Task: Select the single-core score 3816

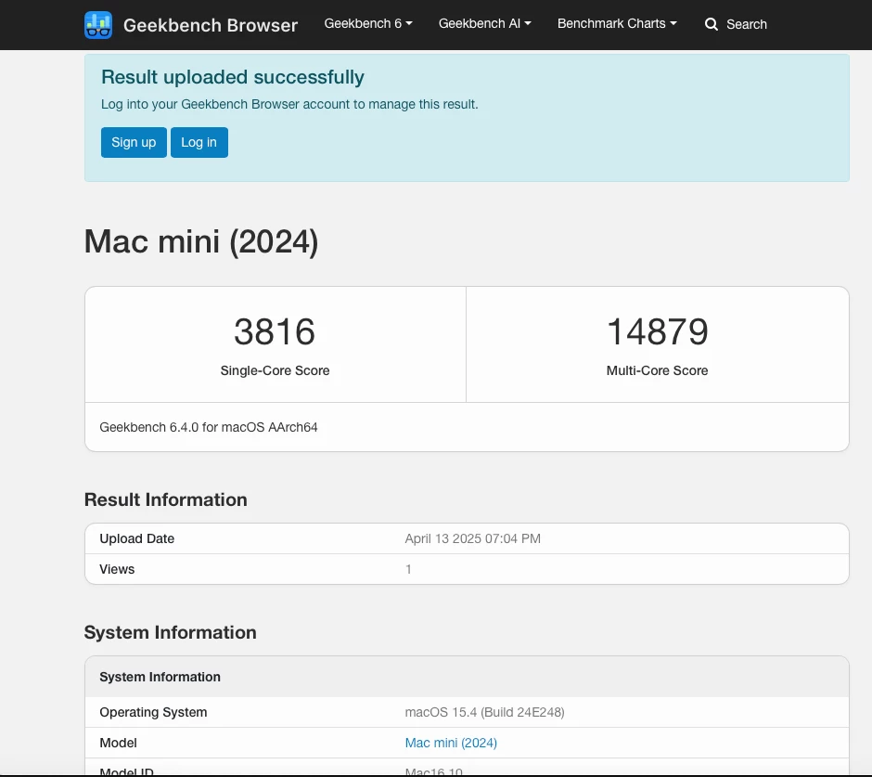Action: pos(275,331)
